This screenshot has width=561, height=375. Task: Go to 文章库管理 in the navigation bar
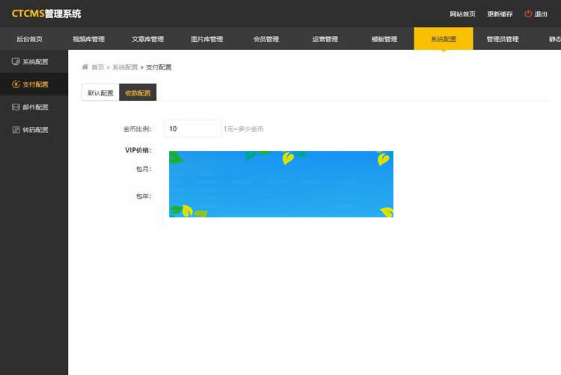point(147,39)
